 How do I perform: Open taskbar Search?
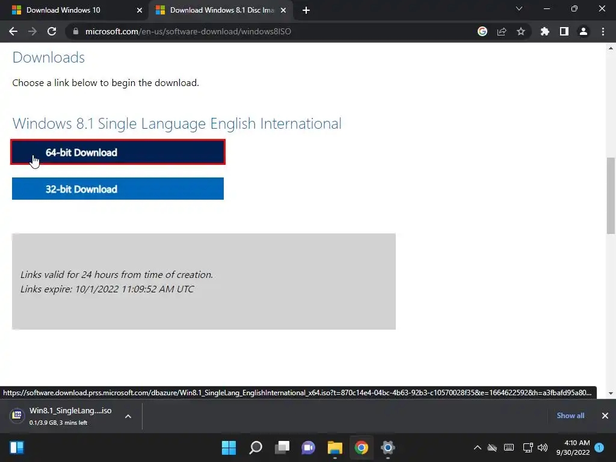[x=255, y=448]
